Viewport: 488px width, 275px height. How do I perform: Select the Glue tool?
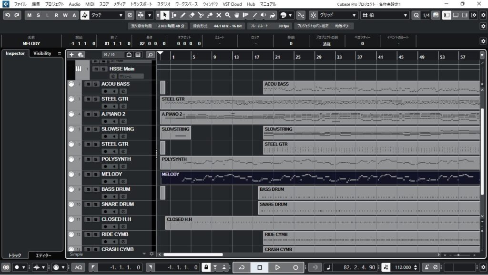[210, 15]
